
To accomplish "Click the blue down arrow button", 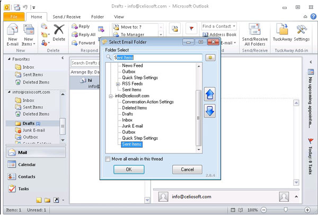I will 209,111.
